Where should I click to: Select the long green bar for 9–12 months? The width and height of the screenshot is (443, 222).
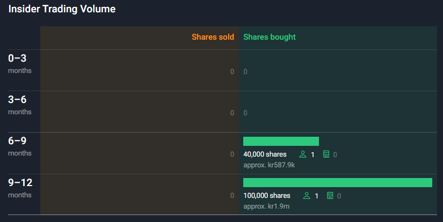click(x=338, y=182)
